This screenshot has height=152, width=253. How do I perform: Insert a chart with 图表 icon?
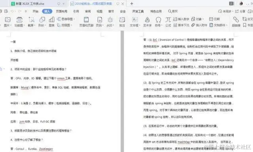coord(51,20)
